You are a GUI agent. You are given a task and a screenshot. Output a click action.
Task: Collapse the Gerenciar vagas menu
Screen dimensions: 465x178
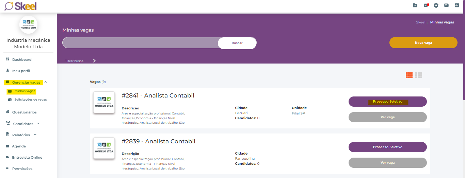[x=46, y=82]
